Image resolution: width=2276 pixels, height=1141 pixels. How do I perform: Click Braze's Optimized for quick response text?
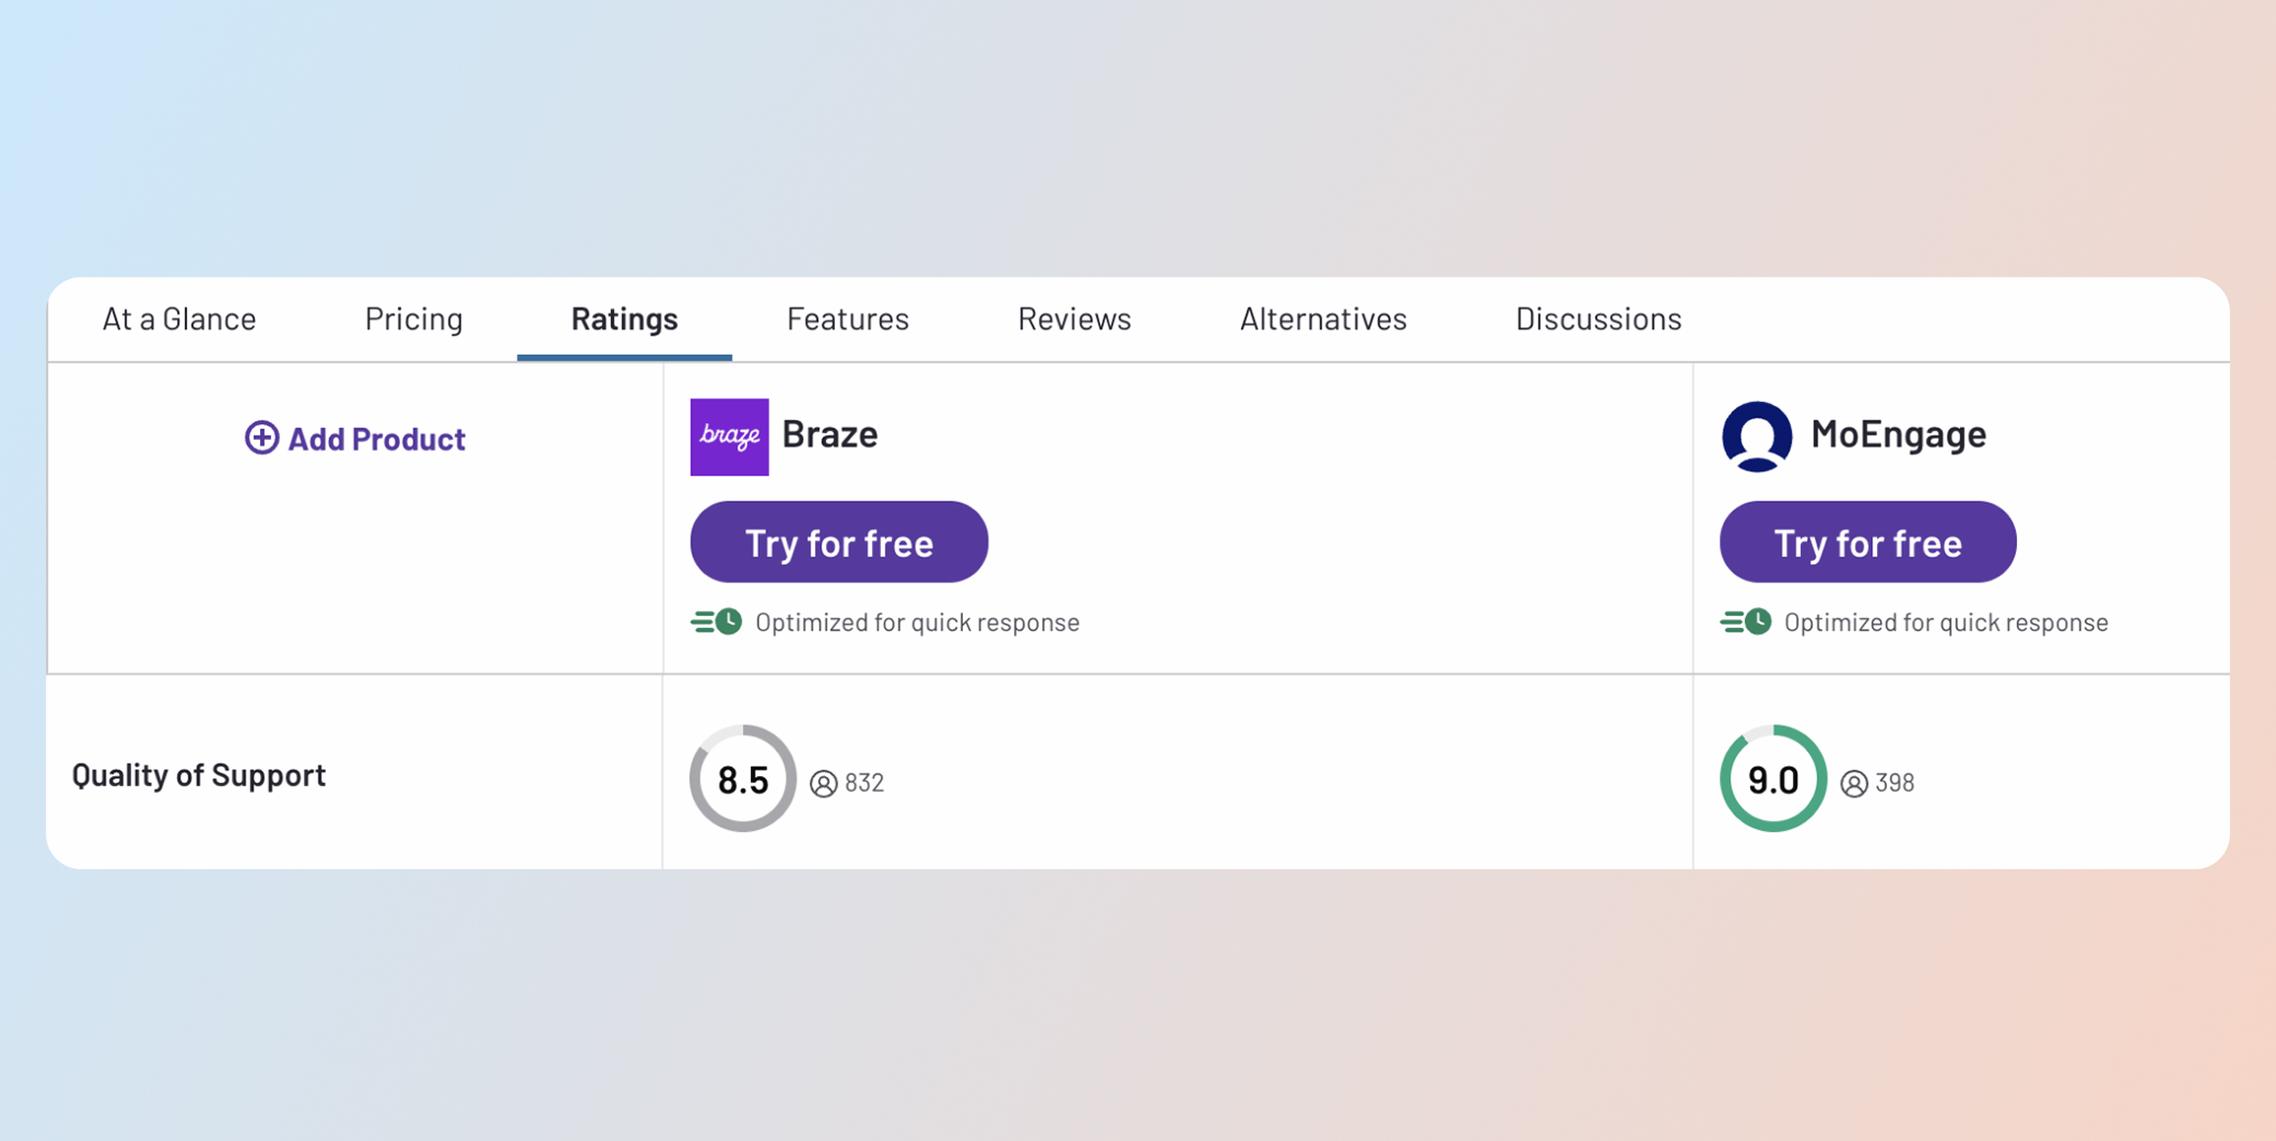point(917,623)
